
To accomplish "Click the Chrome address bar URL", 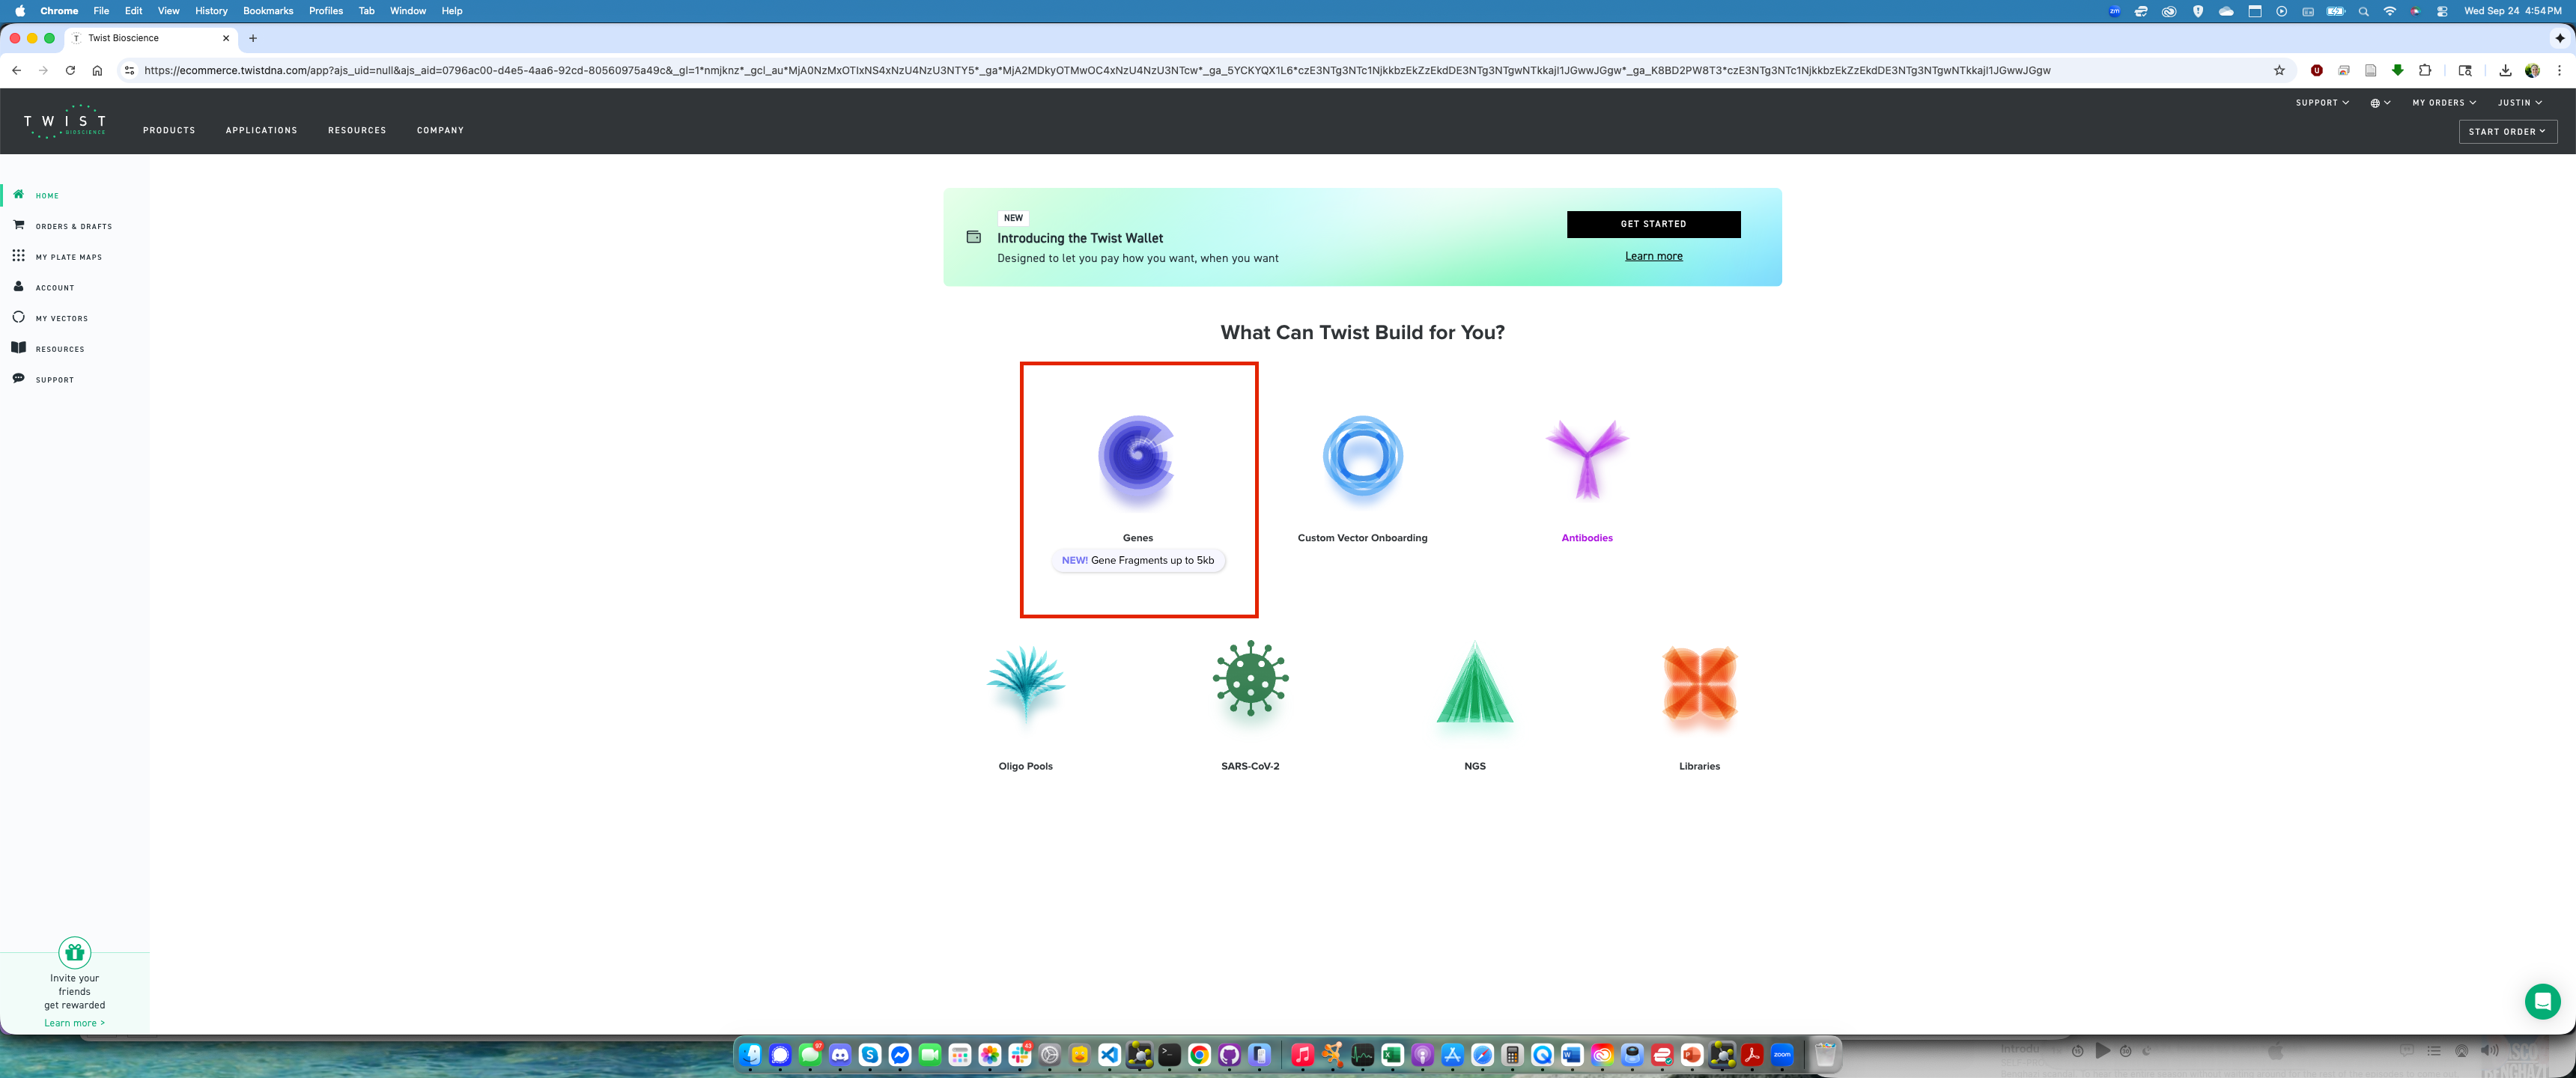I will (x=1096, y=70).
